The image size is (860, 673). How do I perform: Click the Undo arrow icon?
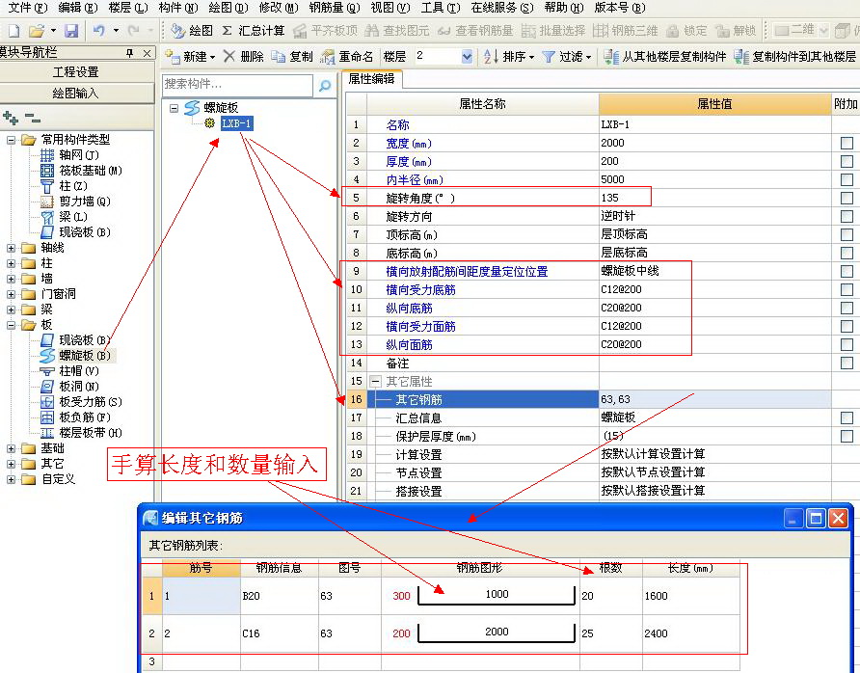pyautogui.click(x=98, y=31)
